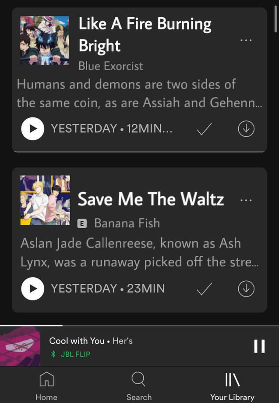Mark Save Me The Waltz as played

pyautogui.click(x=204, y=289)
